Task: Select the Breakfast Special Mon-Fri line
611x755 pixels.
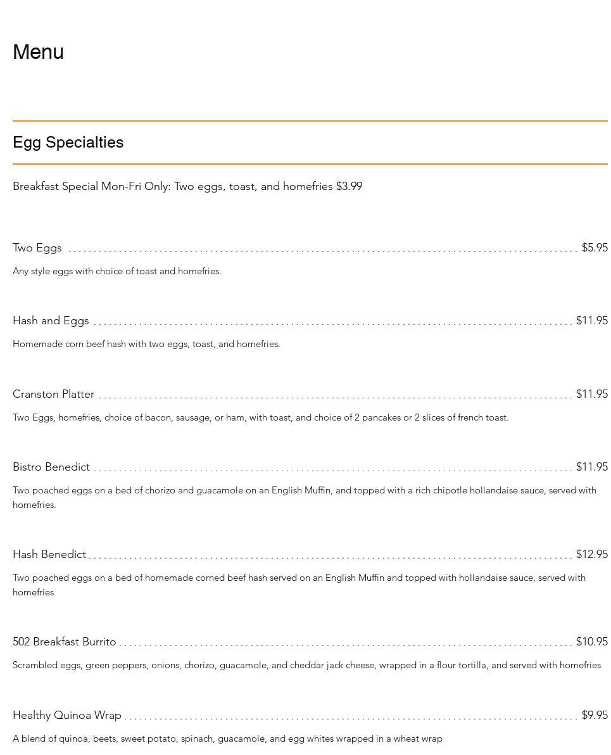Action: tap(187, 186)
